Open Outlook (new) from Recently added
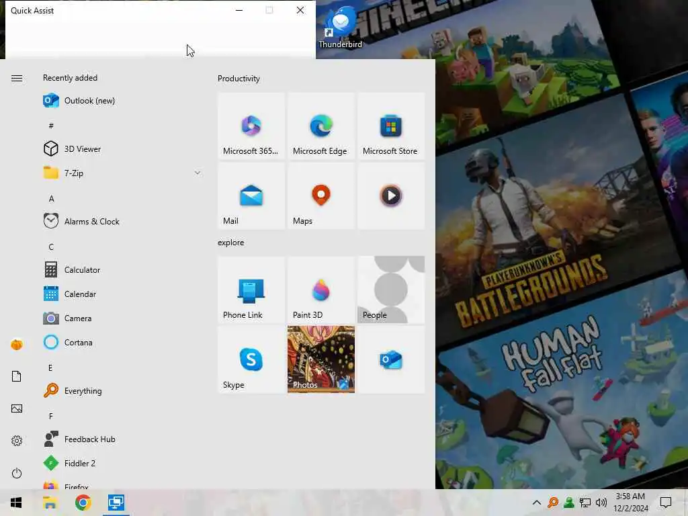The height and width of the screenshot is (516, 688). [x=123, y=101]
